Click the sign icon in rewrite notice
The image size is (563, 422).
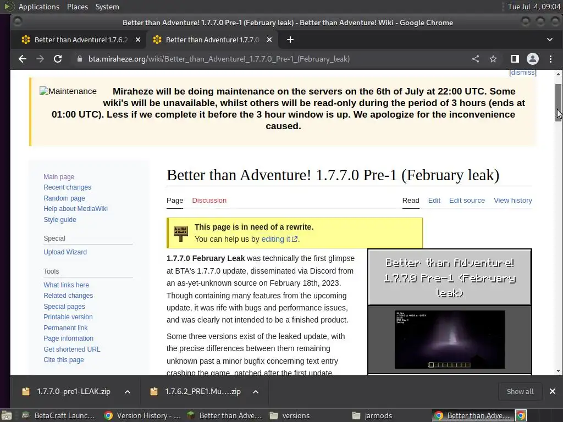[x=180, y=233]
